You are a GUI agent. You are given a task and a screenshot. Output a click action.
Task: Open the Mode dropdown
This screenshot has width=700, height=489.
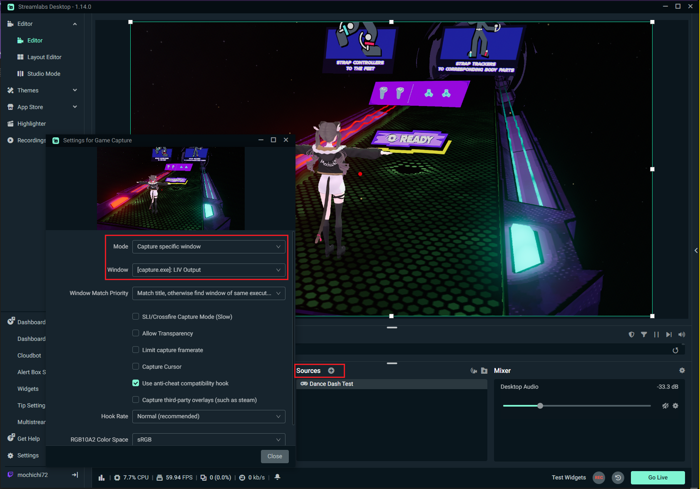pyautogui.click(x=209, y=246)
